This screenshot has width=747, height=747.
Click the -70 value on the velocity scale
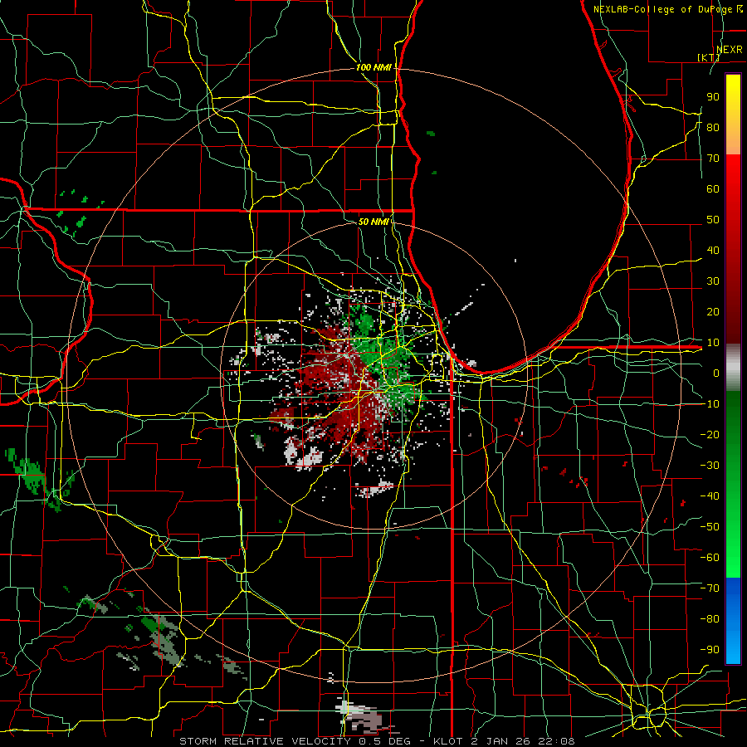click(x=710, y=588)
